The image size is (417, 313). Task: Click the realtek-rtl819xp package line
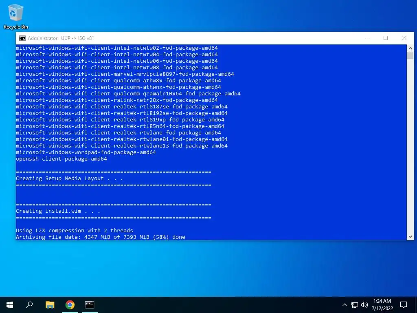[120, 120]
